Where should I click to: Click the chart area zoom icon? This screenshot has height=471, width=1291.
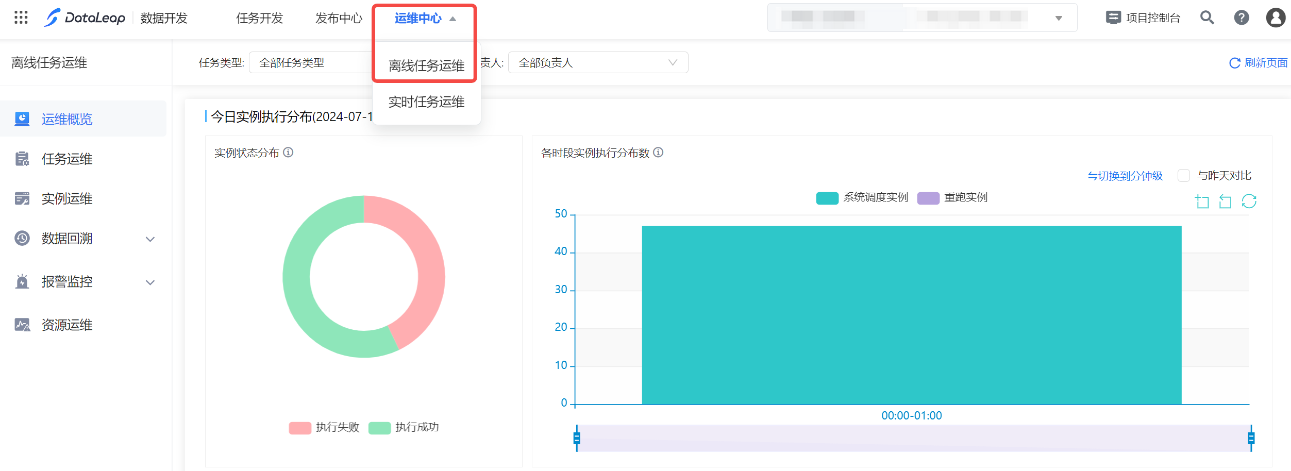click(1202, 201)
